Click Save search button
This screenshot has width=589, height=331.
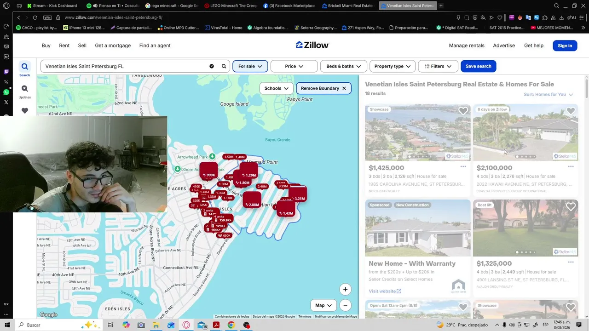point(478,66)
